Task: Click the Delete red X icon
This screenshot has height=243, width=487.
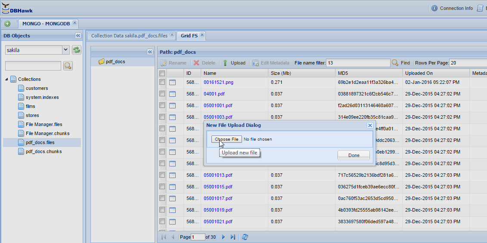Action: coord(196,63)
